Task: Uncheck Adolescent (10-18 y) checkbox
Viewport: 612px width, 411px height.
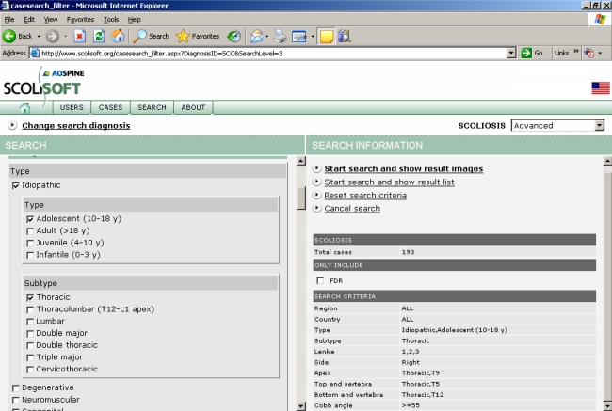Action: pos(30,219)
